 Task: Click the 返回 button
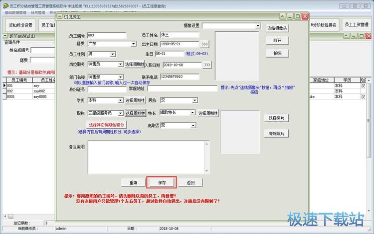tap(190, 183)
